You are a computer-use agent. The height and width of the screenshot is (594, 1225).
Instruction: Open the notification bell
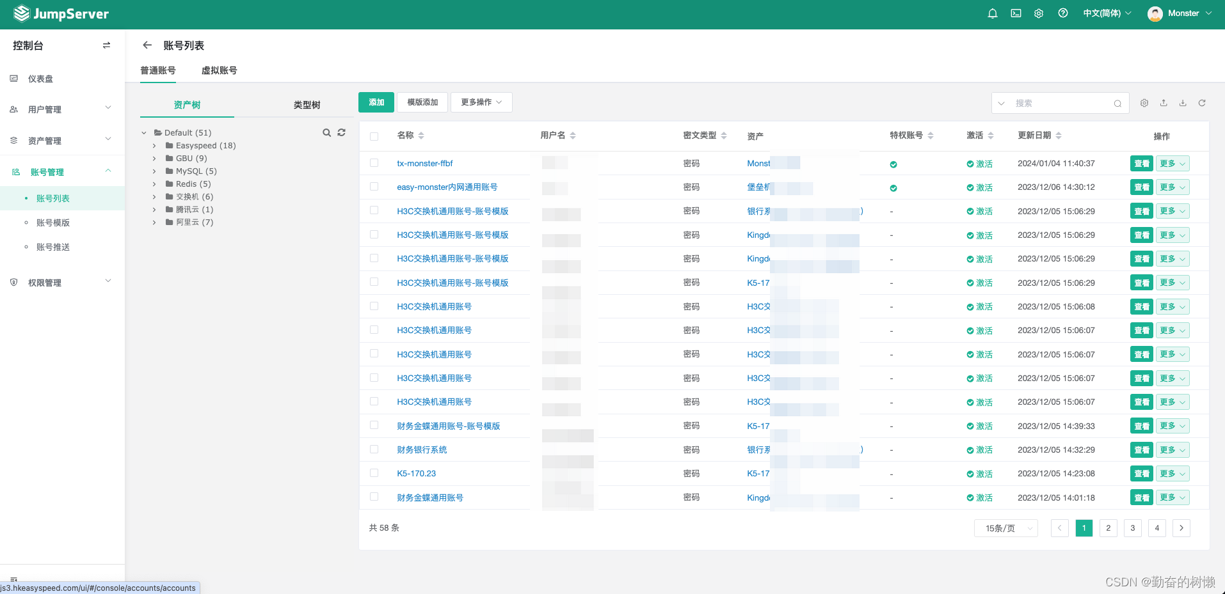coord(993,13)
